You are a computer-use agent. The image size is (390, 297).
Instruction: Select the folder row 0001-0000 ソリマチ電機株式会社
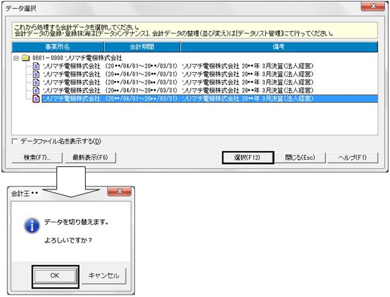77,58
